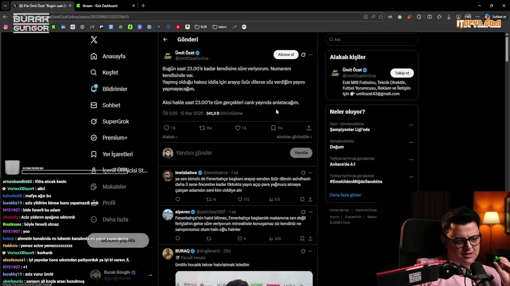Close the Stream - Kick Dashboard tab
Screen dimensions: 510x286
133,6
